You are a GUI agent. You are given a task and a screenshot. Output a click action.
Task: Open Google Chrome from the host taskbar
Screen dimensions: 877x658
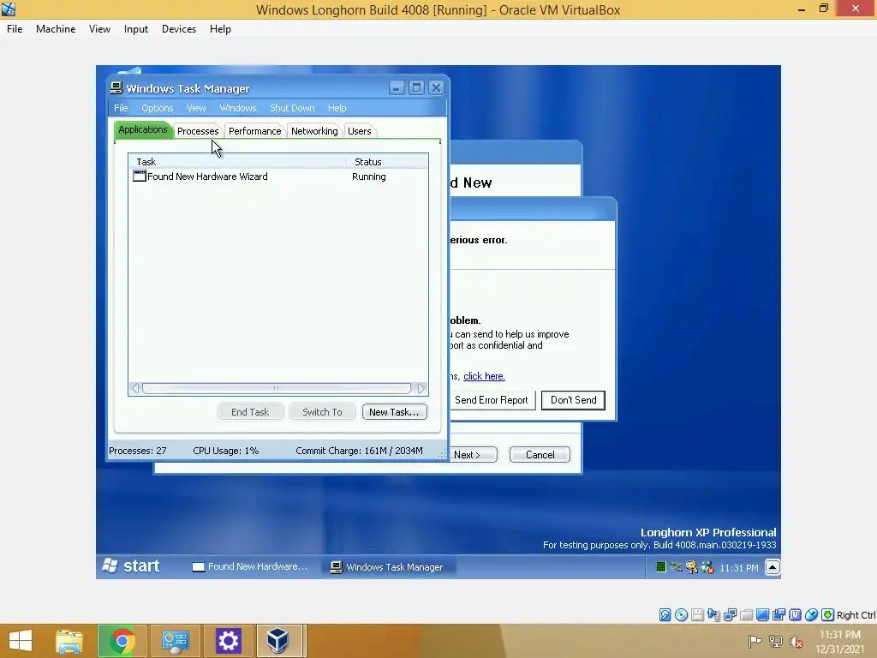pos(122,641)
